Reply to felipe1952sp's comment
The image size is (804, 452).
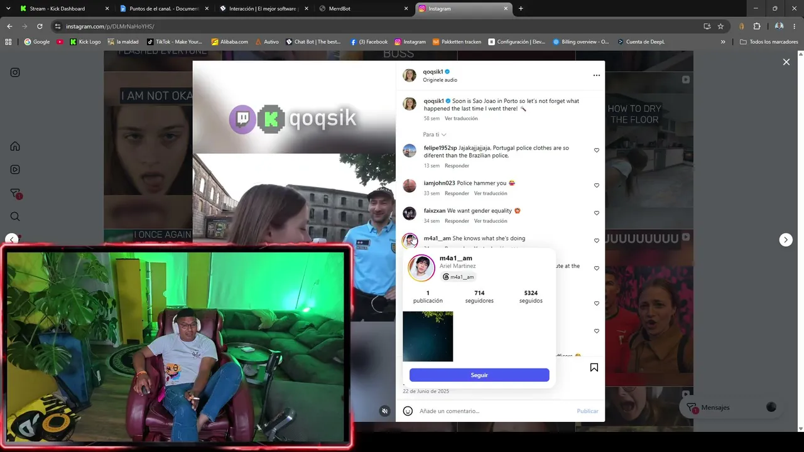coord(457,166)
